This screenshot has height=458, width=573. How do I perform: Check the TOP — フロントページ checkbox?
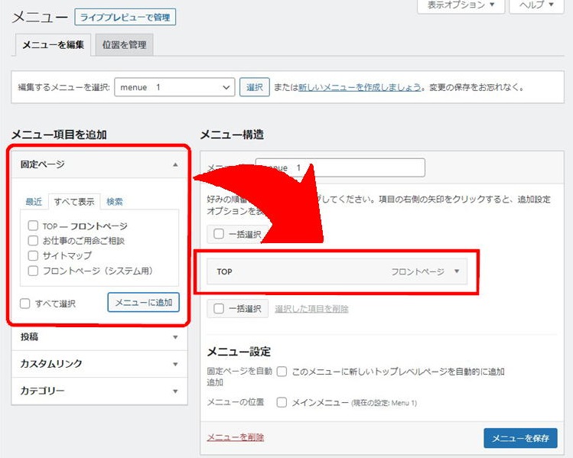click(33, 226)
